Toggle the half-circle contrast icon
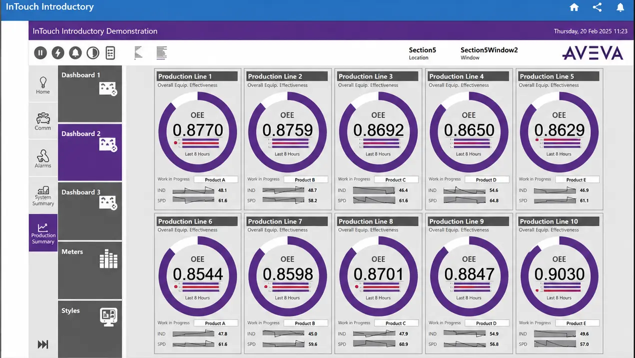 93,52
